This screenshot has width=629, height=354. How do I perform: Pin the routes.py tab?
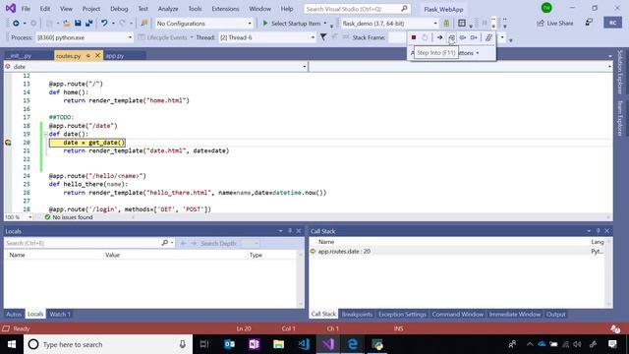(87, 56)
